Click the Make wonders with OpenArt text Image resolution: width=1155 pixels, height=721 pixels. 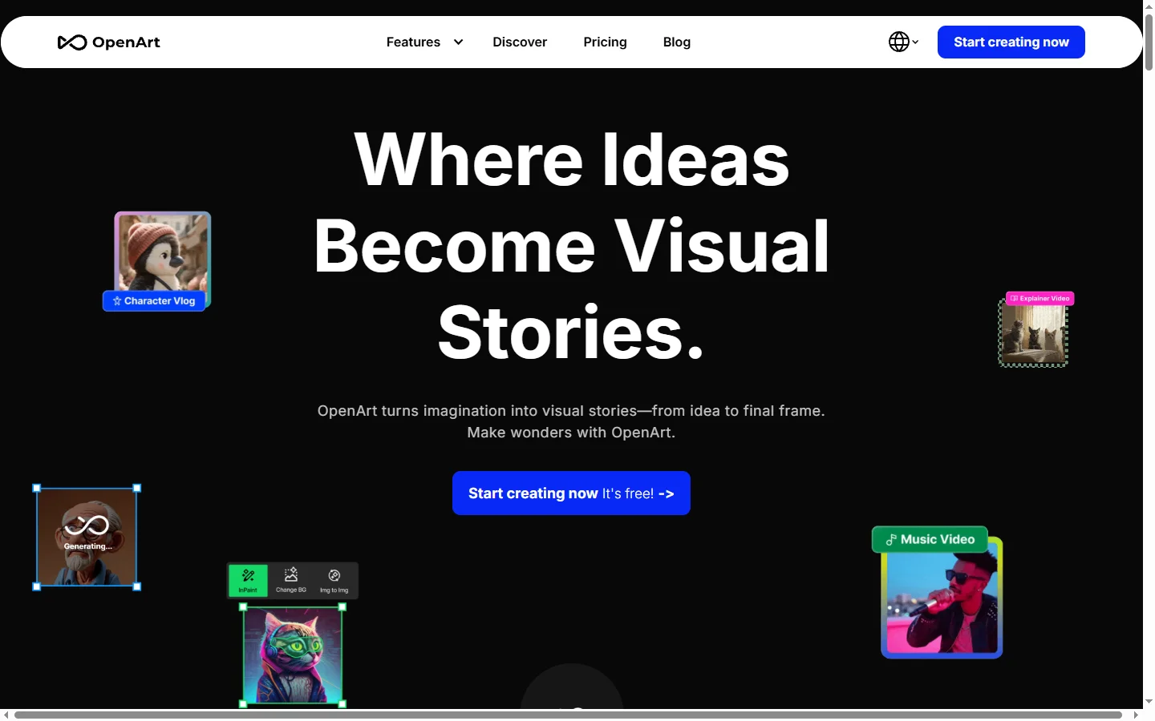pos(571,433)
